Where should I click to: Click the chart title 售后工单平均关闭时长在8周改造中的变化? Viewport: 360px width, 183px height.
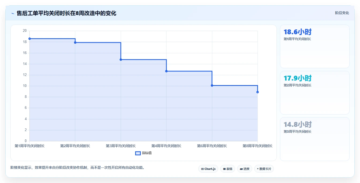pyautogui.click(x=66, y=13)
